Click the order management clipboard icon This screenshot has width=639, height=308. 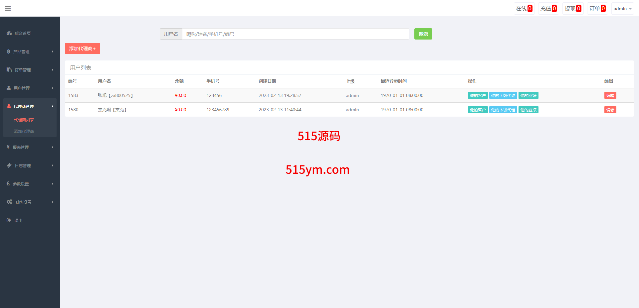[9, 70]
